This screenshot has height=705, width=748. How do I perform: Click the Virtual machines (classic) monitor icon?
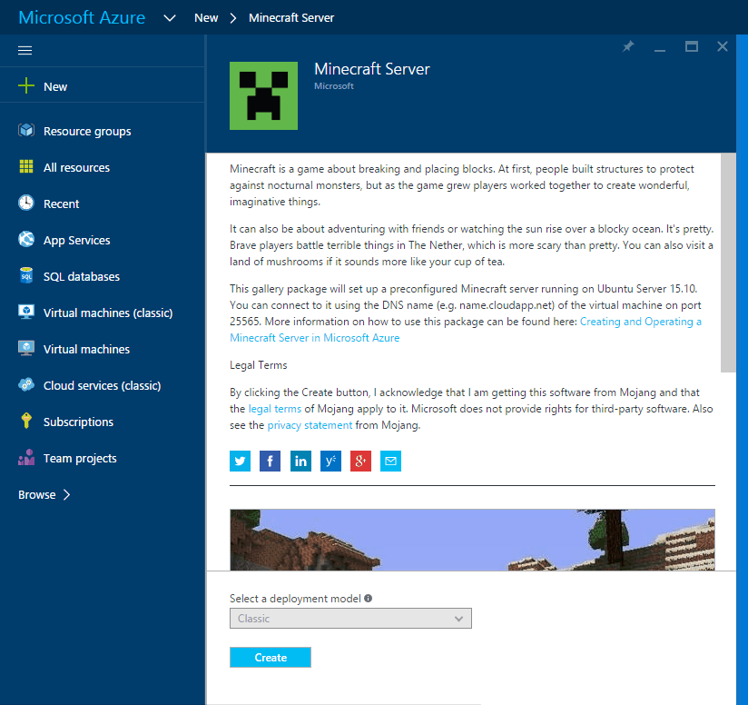[26, 313]
